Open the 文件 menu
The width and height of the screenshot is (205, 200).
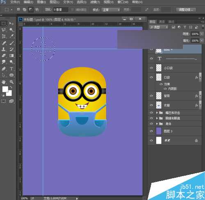pos(15,2)
